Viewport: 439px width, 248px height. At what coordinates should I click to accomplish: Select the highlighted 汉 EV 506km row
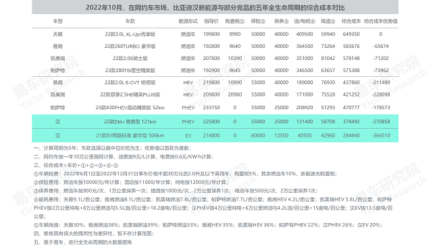pos(215,135)
